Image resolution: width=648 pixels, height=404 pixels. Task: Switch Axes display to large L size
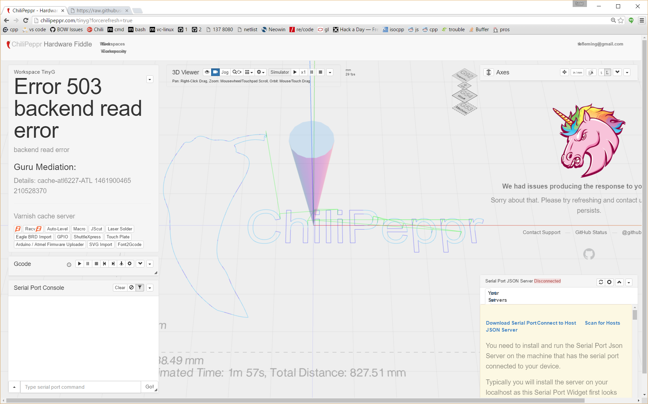607,72
